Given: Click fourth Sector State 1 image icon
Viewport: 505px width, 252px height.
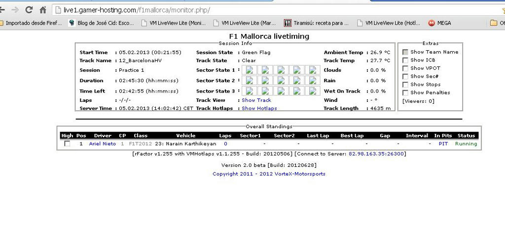Looking at the screenshot, I should point(296,70).
